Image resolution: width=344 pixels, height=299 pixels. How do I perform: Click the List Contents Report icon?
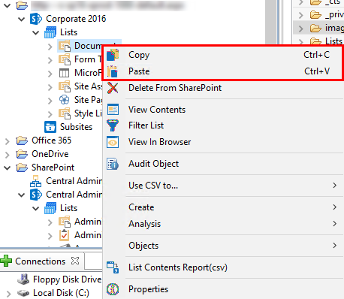113,267
